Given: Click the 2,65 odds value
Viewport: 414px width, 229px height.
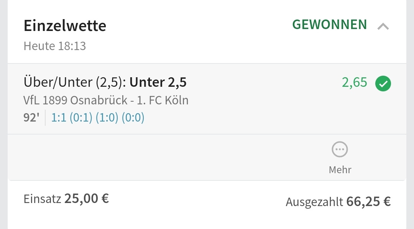Looking at the screenshot, I should pyautogui.click(x=354, y=83).
